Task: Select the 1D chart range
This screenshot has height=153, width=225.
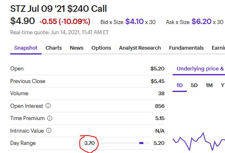Action: [180, 85]
